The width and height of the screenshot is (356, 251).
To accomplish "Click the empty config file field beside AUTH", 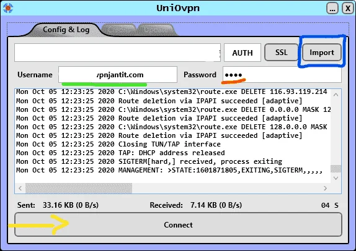I will click(117, 53).
